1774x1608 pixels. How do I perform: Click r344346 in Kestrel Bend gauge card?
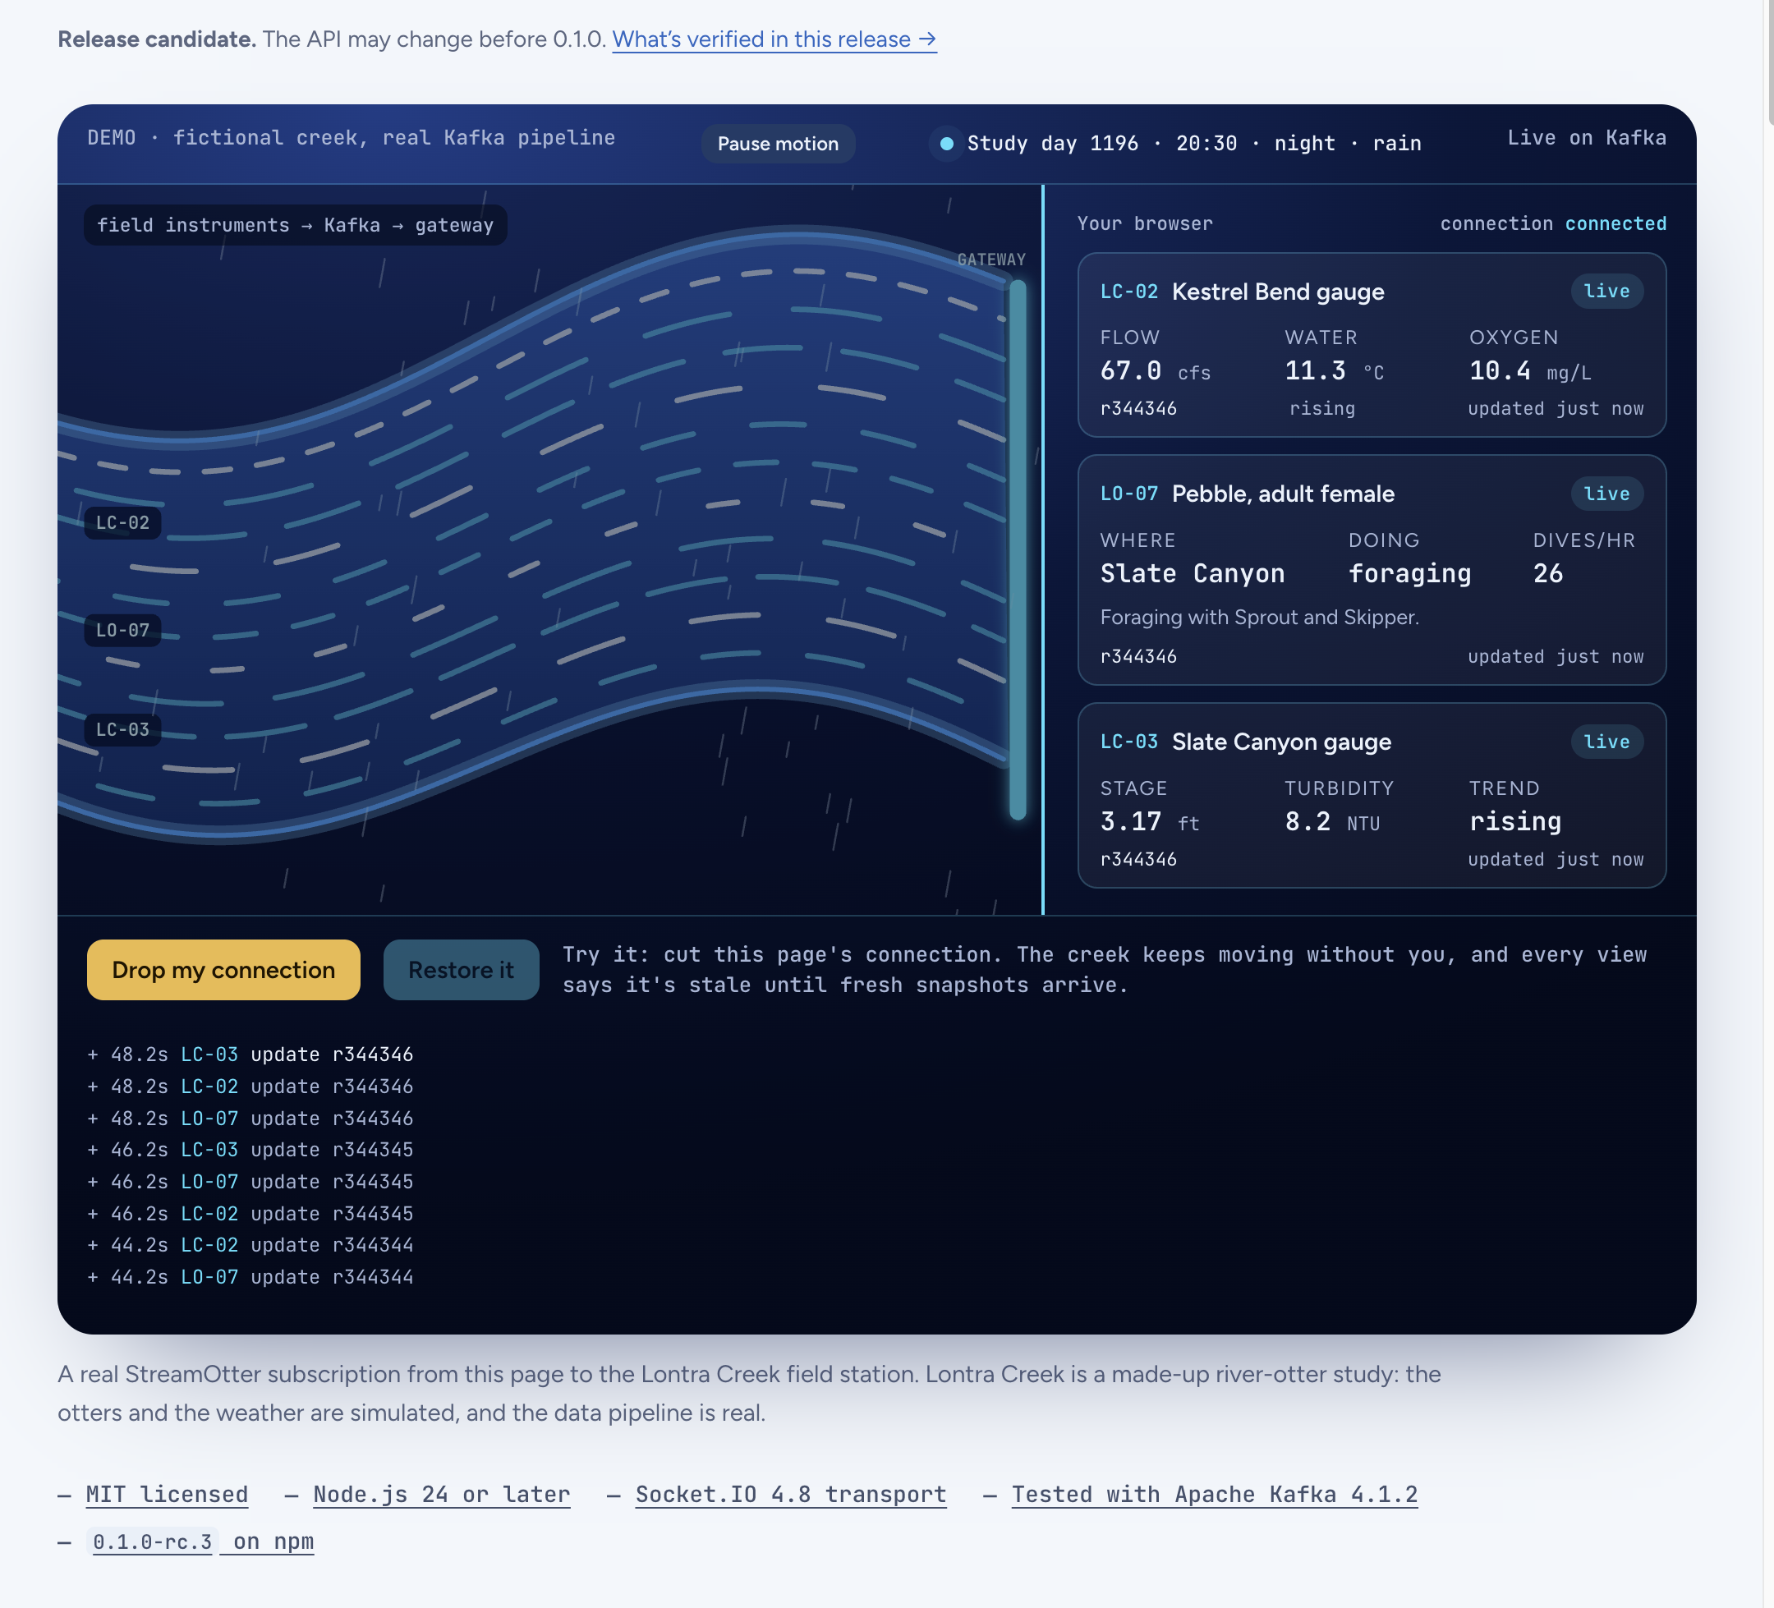click(1138, 408)
